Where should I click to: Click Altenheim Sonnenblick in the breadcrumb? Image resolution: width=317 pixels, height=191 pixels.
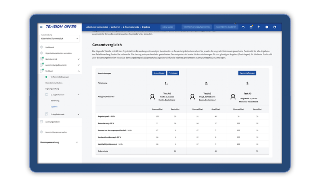pyautogui.click(x=97, y=27)
